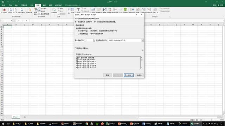Select the Fixed width (固定宽度) radio button
This screenshot has height=126, width=225.
point(79,34)
